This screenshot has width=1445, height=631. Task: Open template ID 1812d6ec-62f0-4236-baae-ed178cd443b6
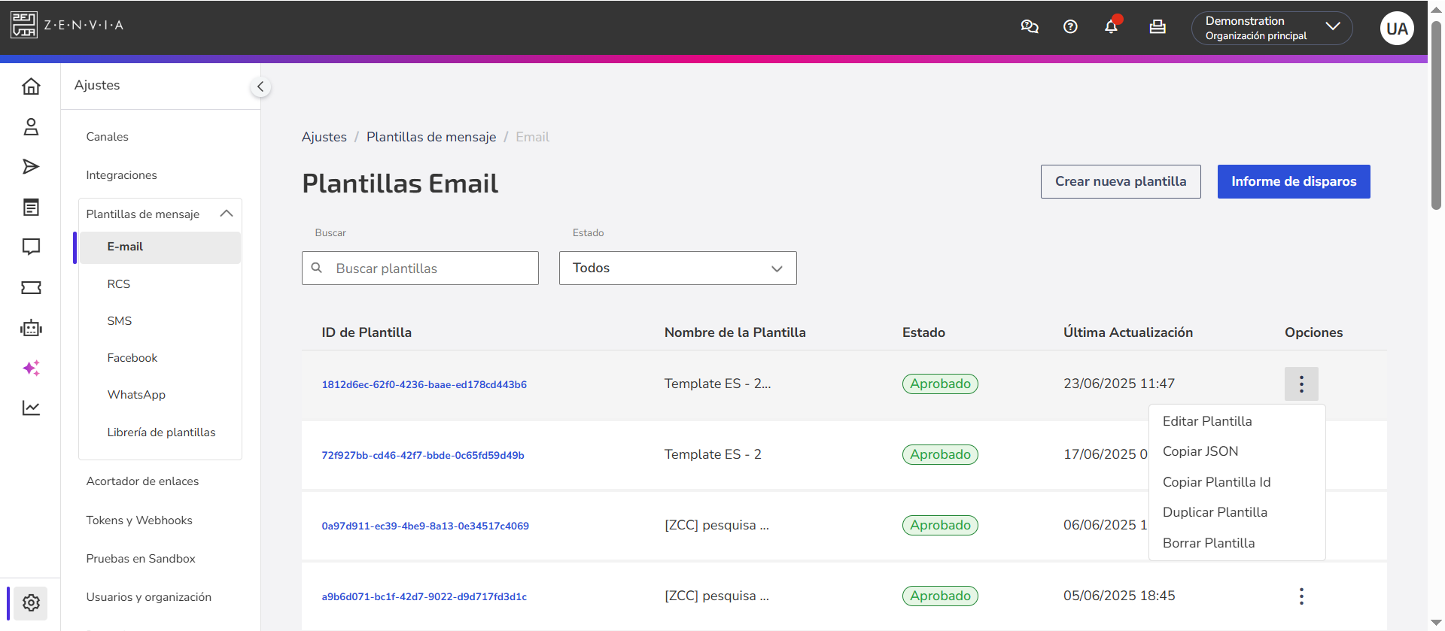(424, 384)
